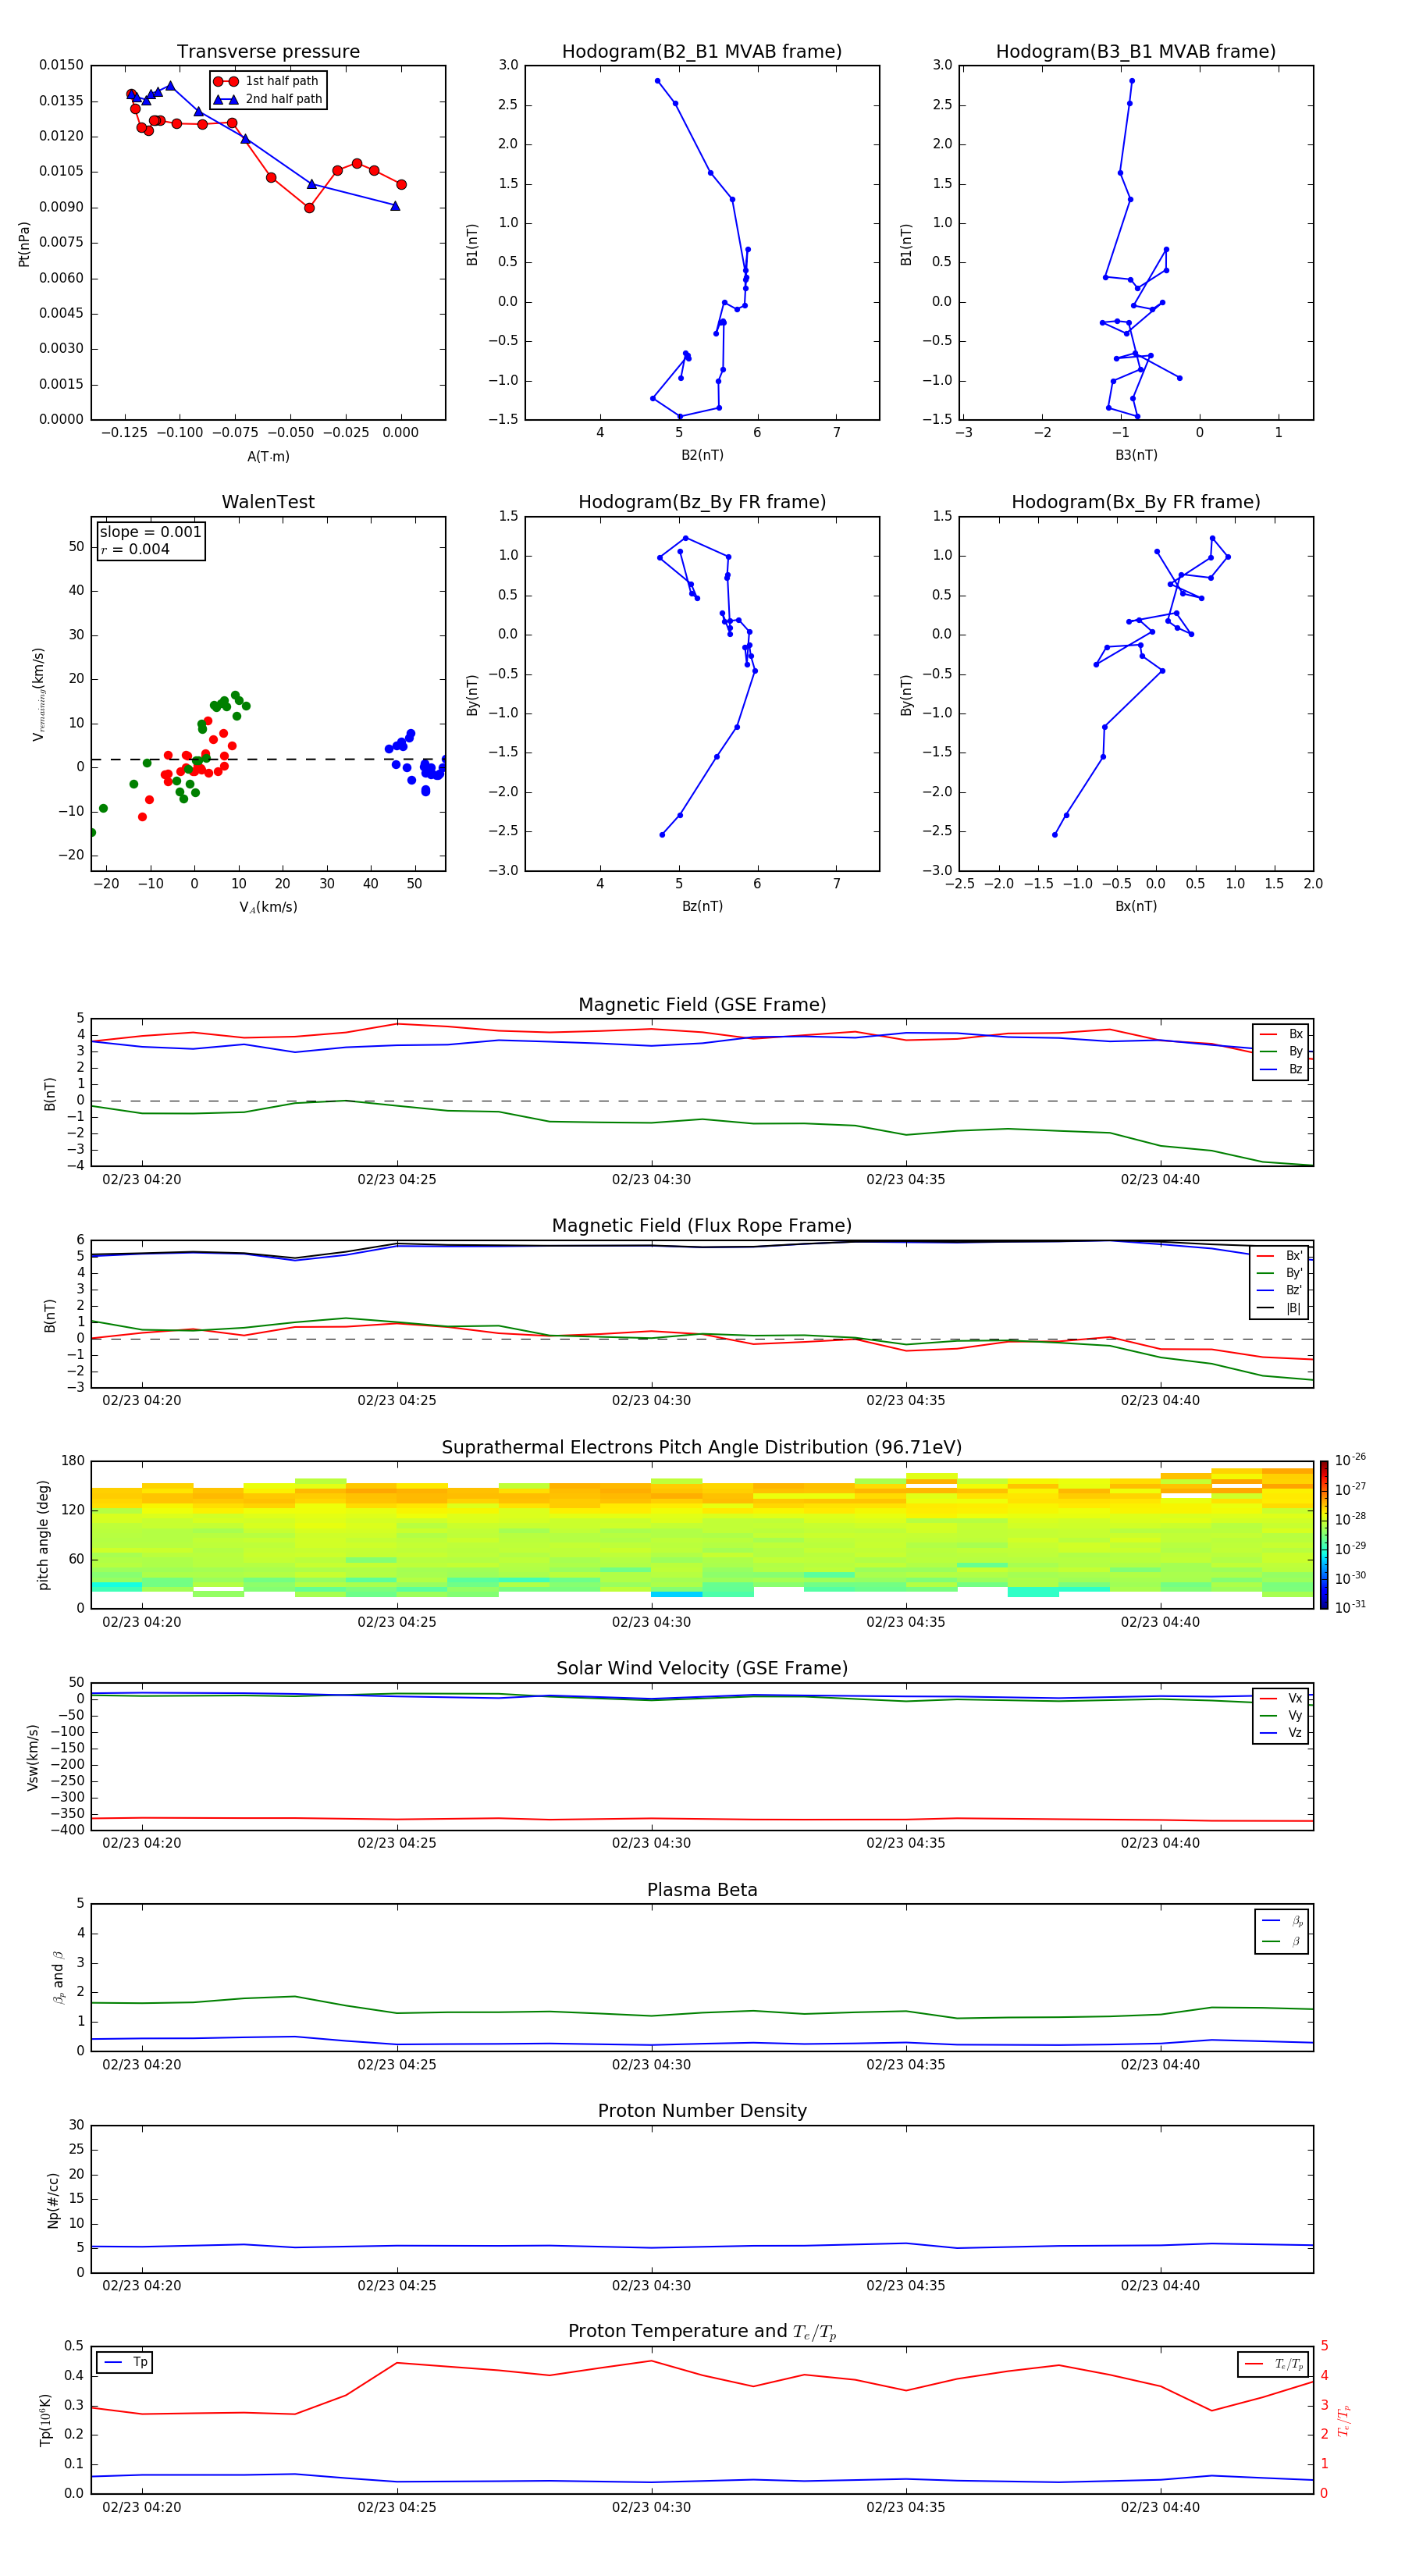Click the '|B|' entry in Flux Rope legend
Image resolution: width=1405 pixels, height=2576 pixels.
click(x=1280, y=1308)
